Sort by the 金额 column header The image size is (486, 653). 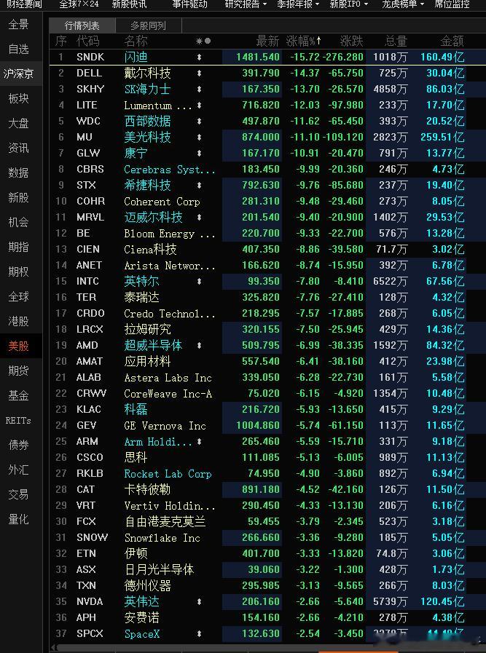coord(452,41)
